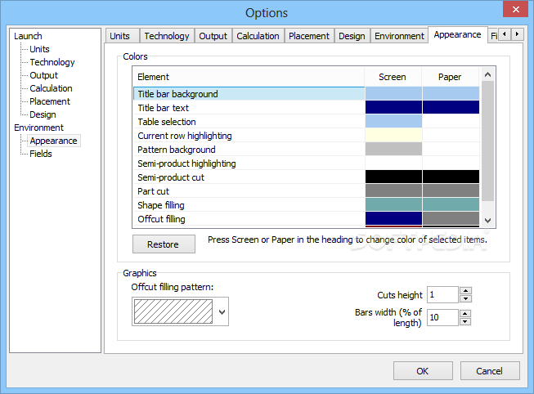Open the Offcut filling pattern dropdown
Screen dimensions: 534x394
tap(222, 311)
